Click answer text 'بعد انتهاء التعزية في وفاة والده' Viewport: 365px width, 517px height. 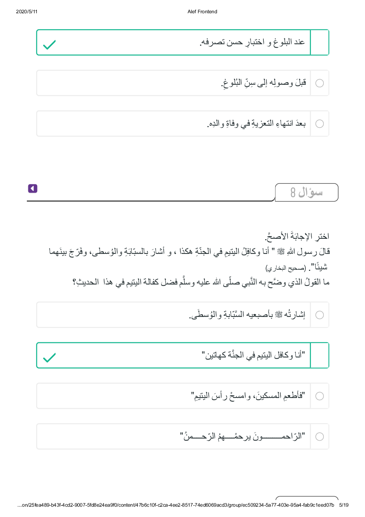point(256,123)
